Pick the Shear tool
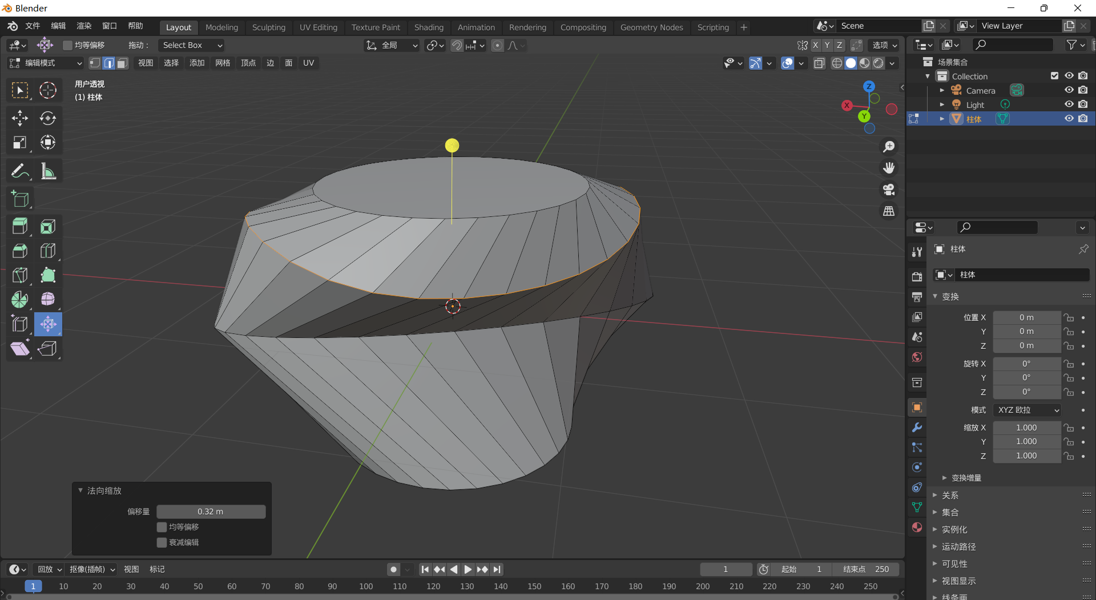This screenshot has width=1096, height=600. (20, 348)
